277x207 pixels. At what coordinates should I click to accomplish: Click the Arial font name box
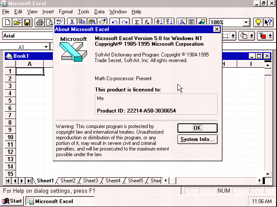27,36
